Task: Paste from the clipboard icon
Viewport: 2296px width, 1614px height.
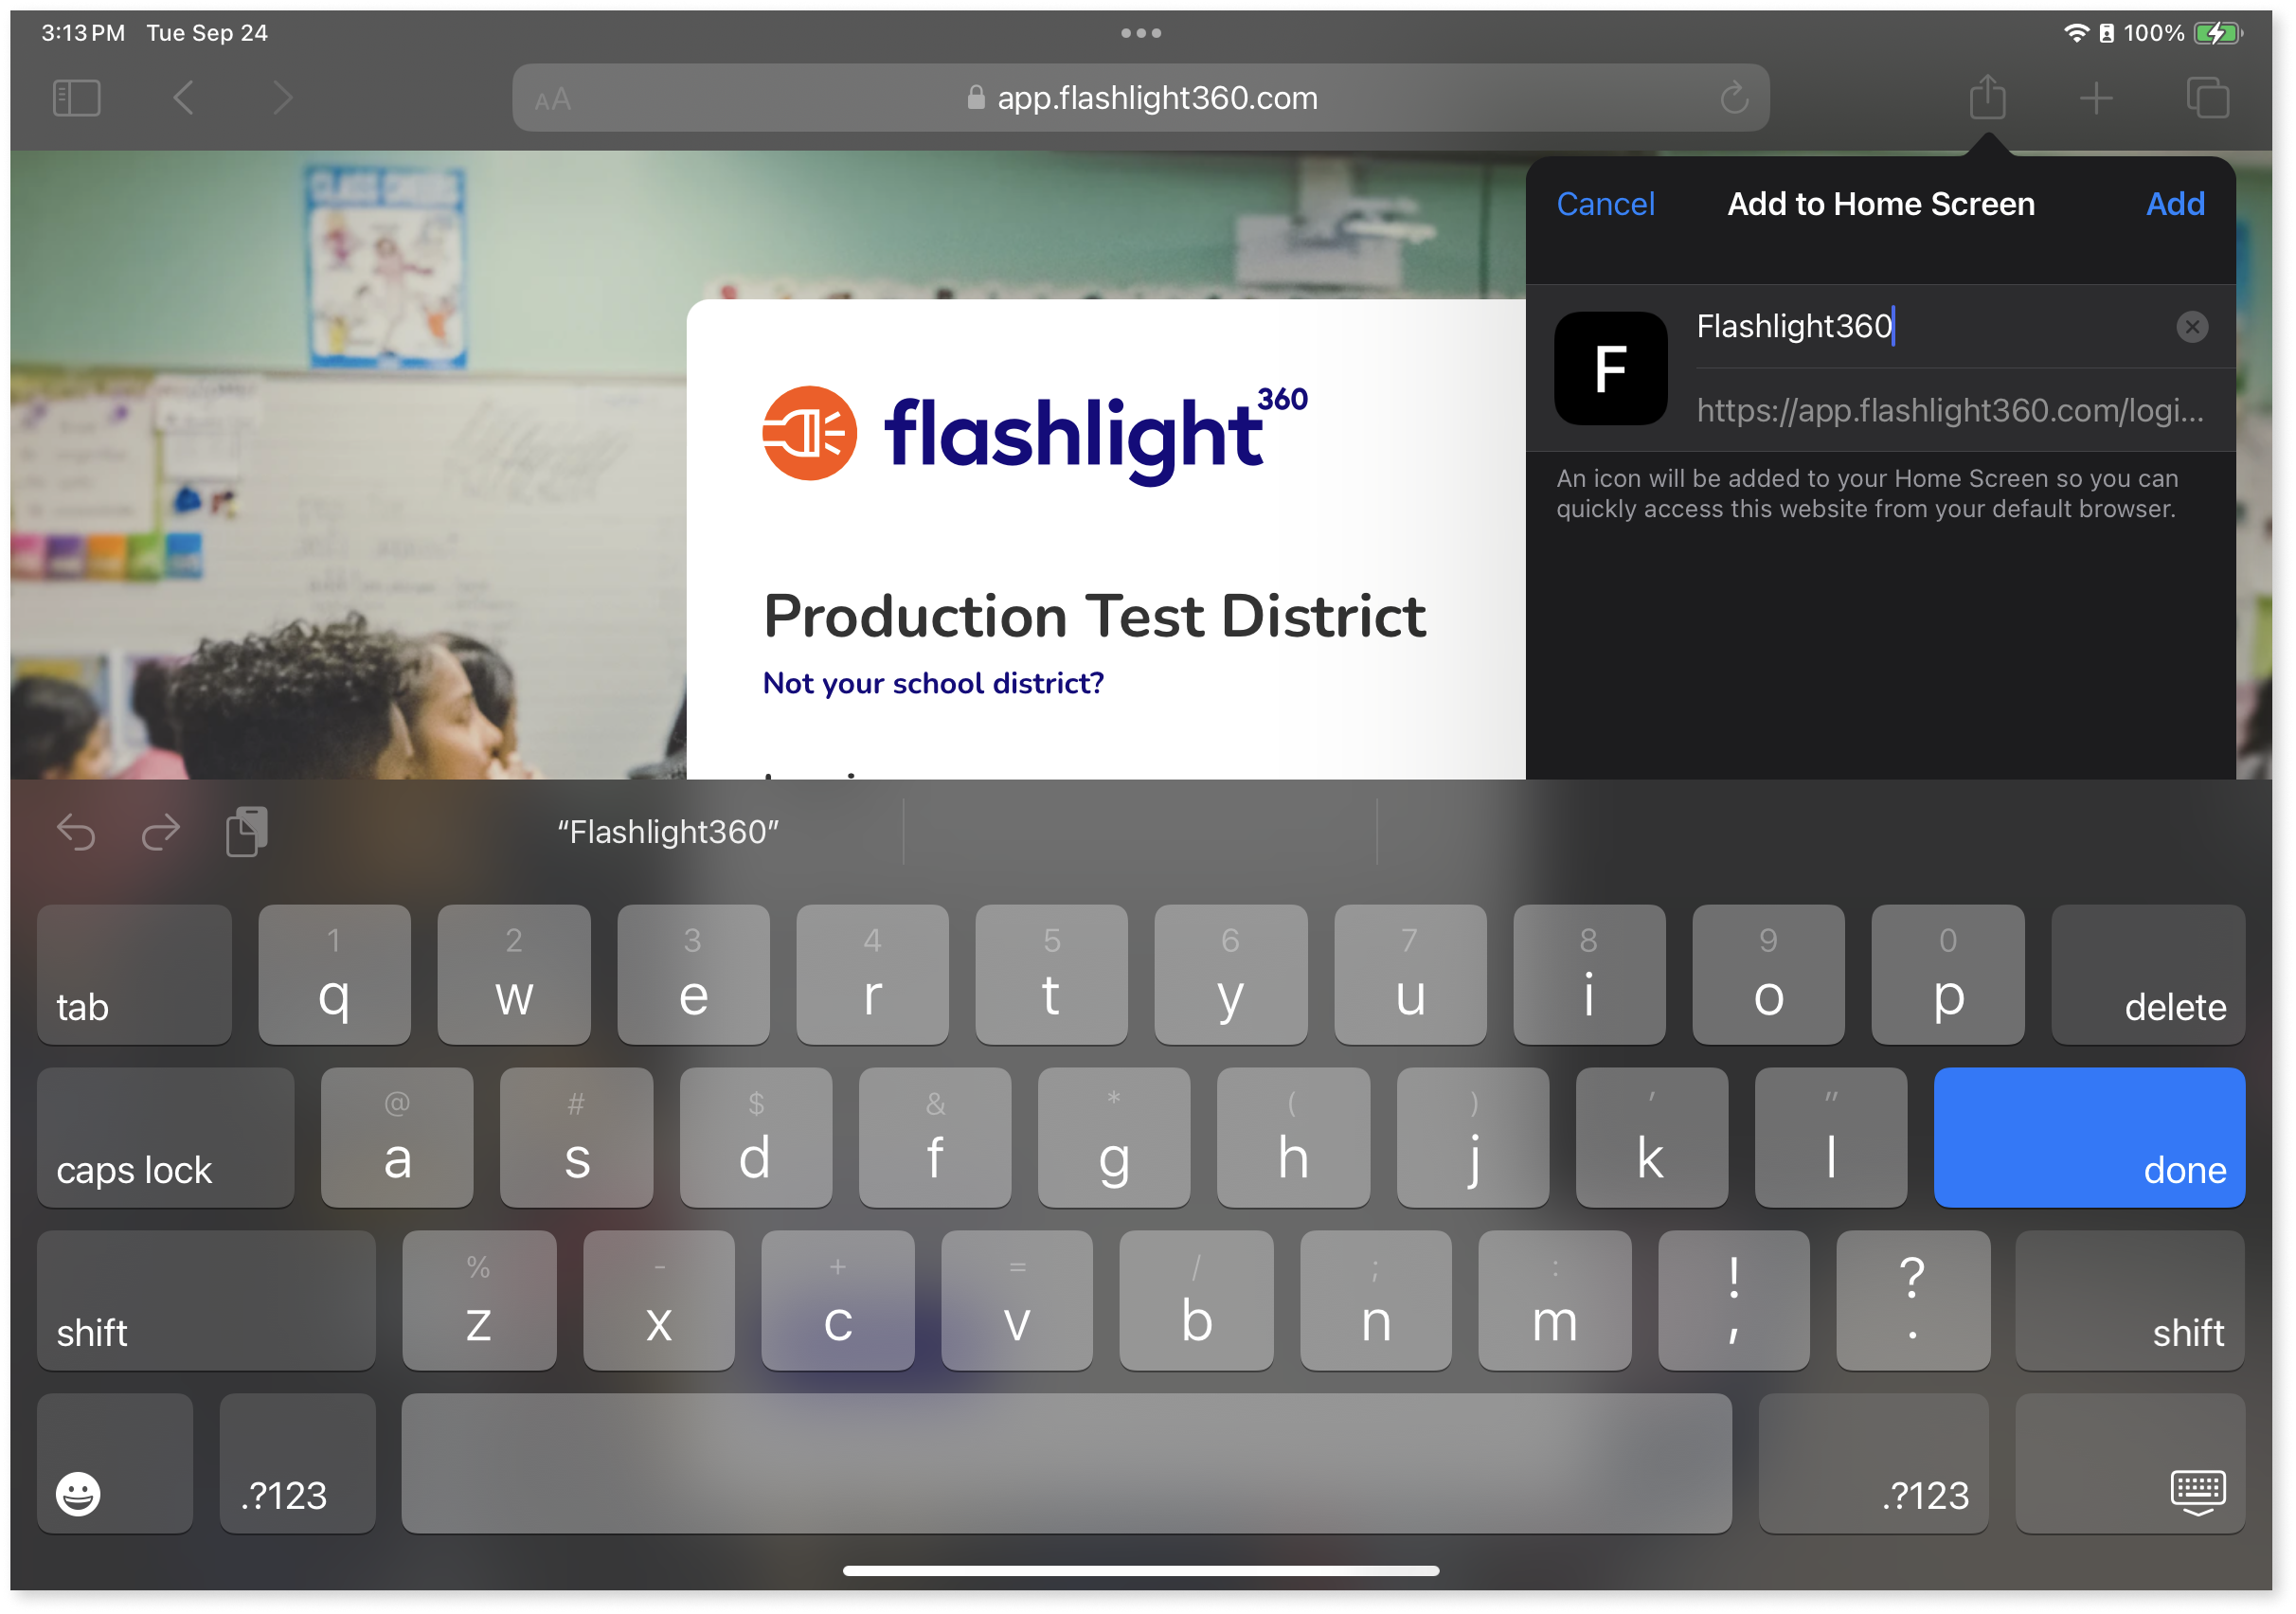Action: 247,831
